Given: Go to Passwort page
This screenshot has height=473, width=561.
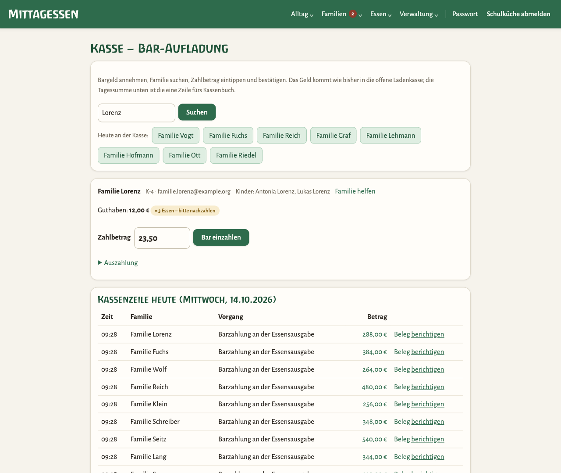Looking at the screenshot, I should click(x=465, y=14).
